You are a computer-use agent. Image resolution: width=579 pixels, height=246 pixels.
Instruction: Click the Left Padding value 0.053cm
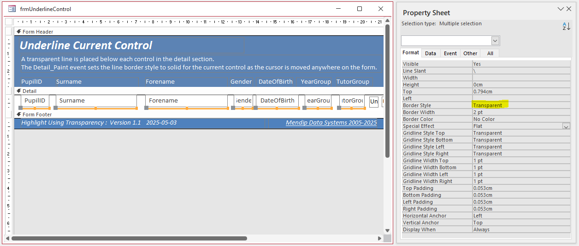521,202
